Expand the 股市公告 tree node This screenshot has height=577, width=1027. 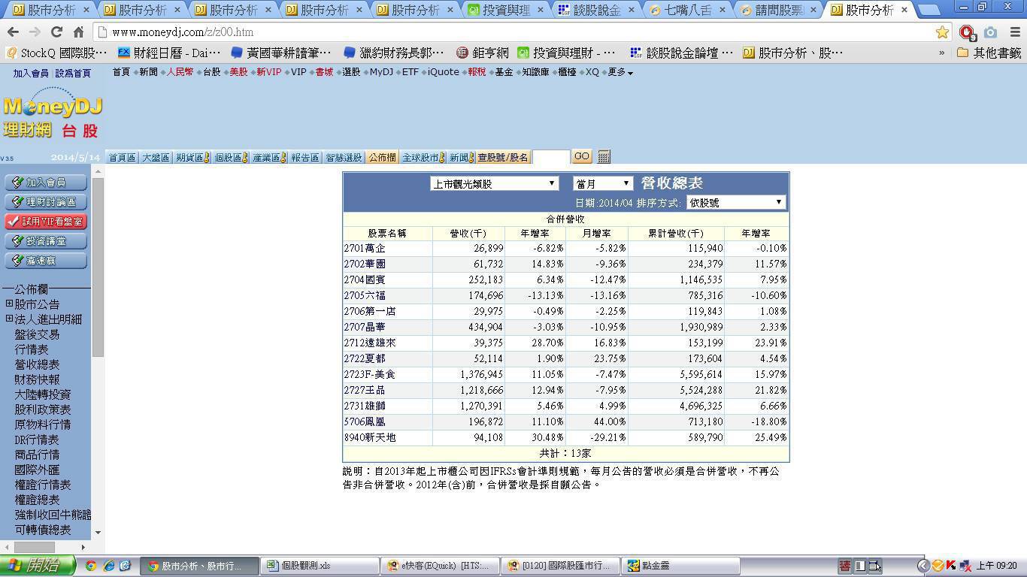tap(9, 304)
